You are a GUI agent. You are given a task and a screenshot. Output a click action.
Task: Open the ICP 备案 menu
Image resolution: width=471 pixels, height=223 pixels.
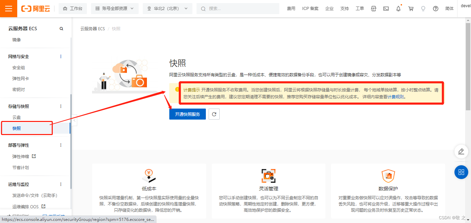tap(310, 9)
